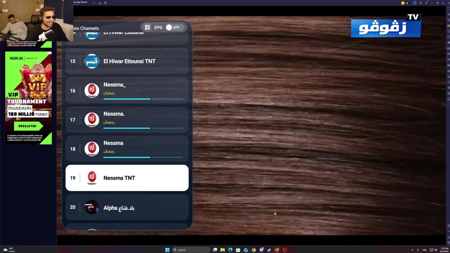Expand the hidden system tray icons chevron
The width and height of the screenshot is (450, 253).
point(412,250)
